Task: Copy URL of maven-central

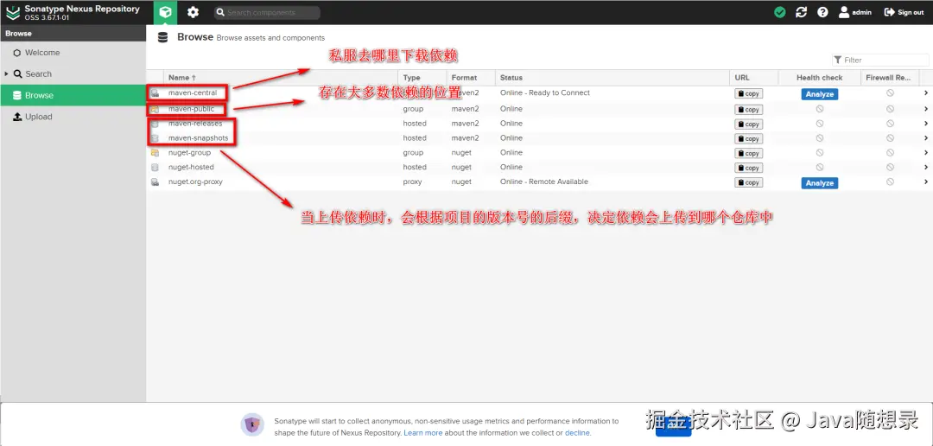Action: click(748, 94)
